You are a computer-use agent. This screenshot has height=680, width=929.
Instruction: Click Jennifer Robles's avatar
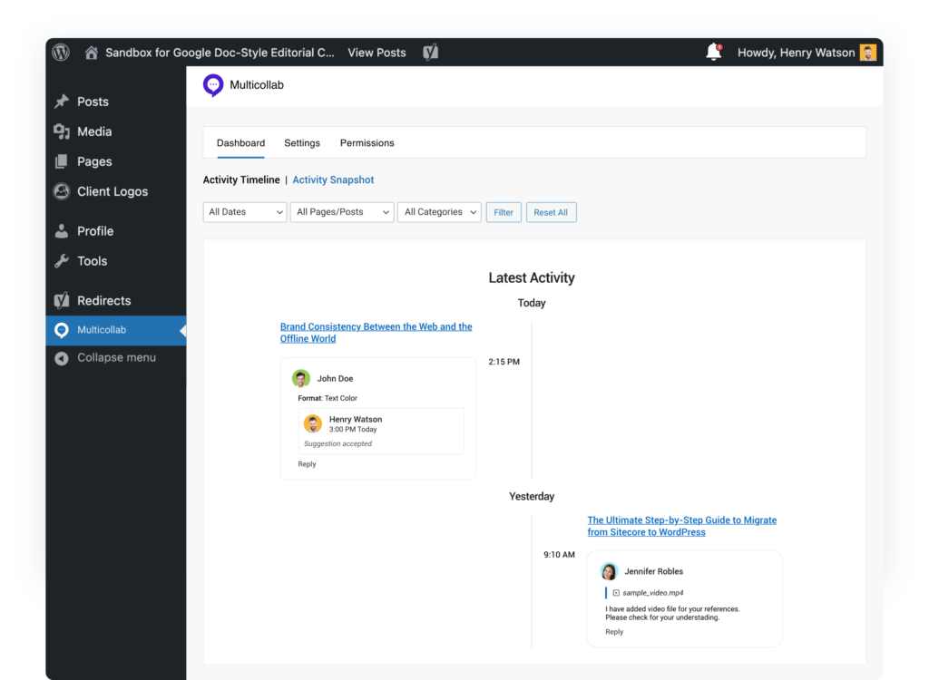coord(609,571)
